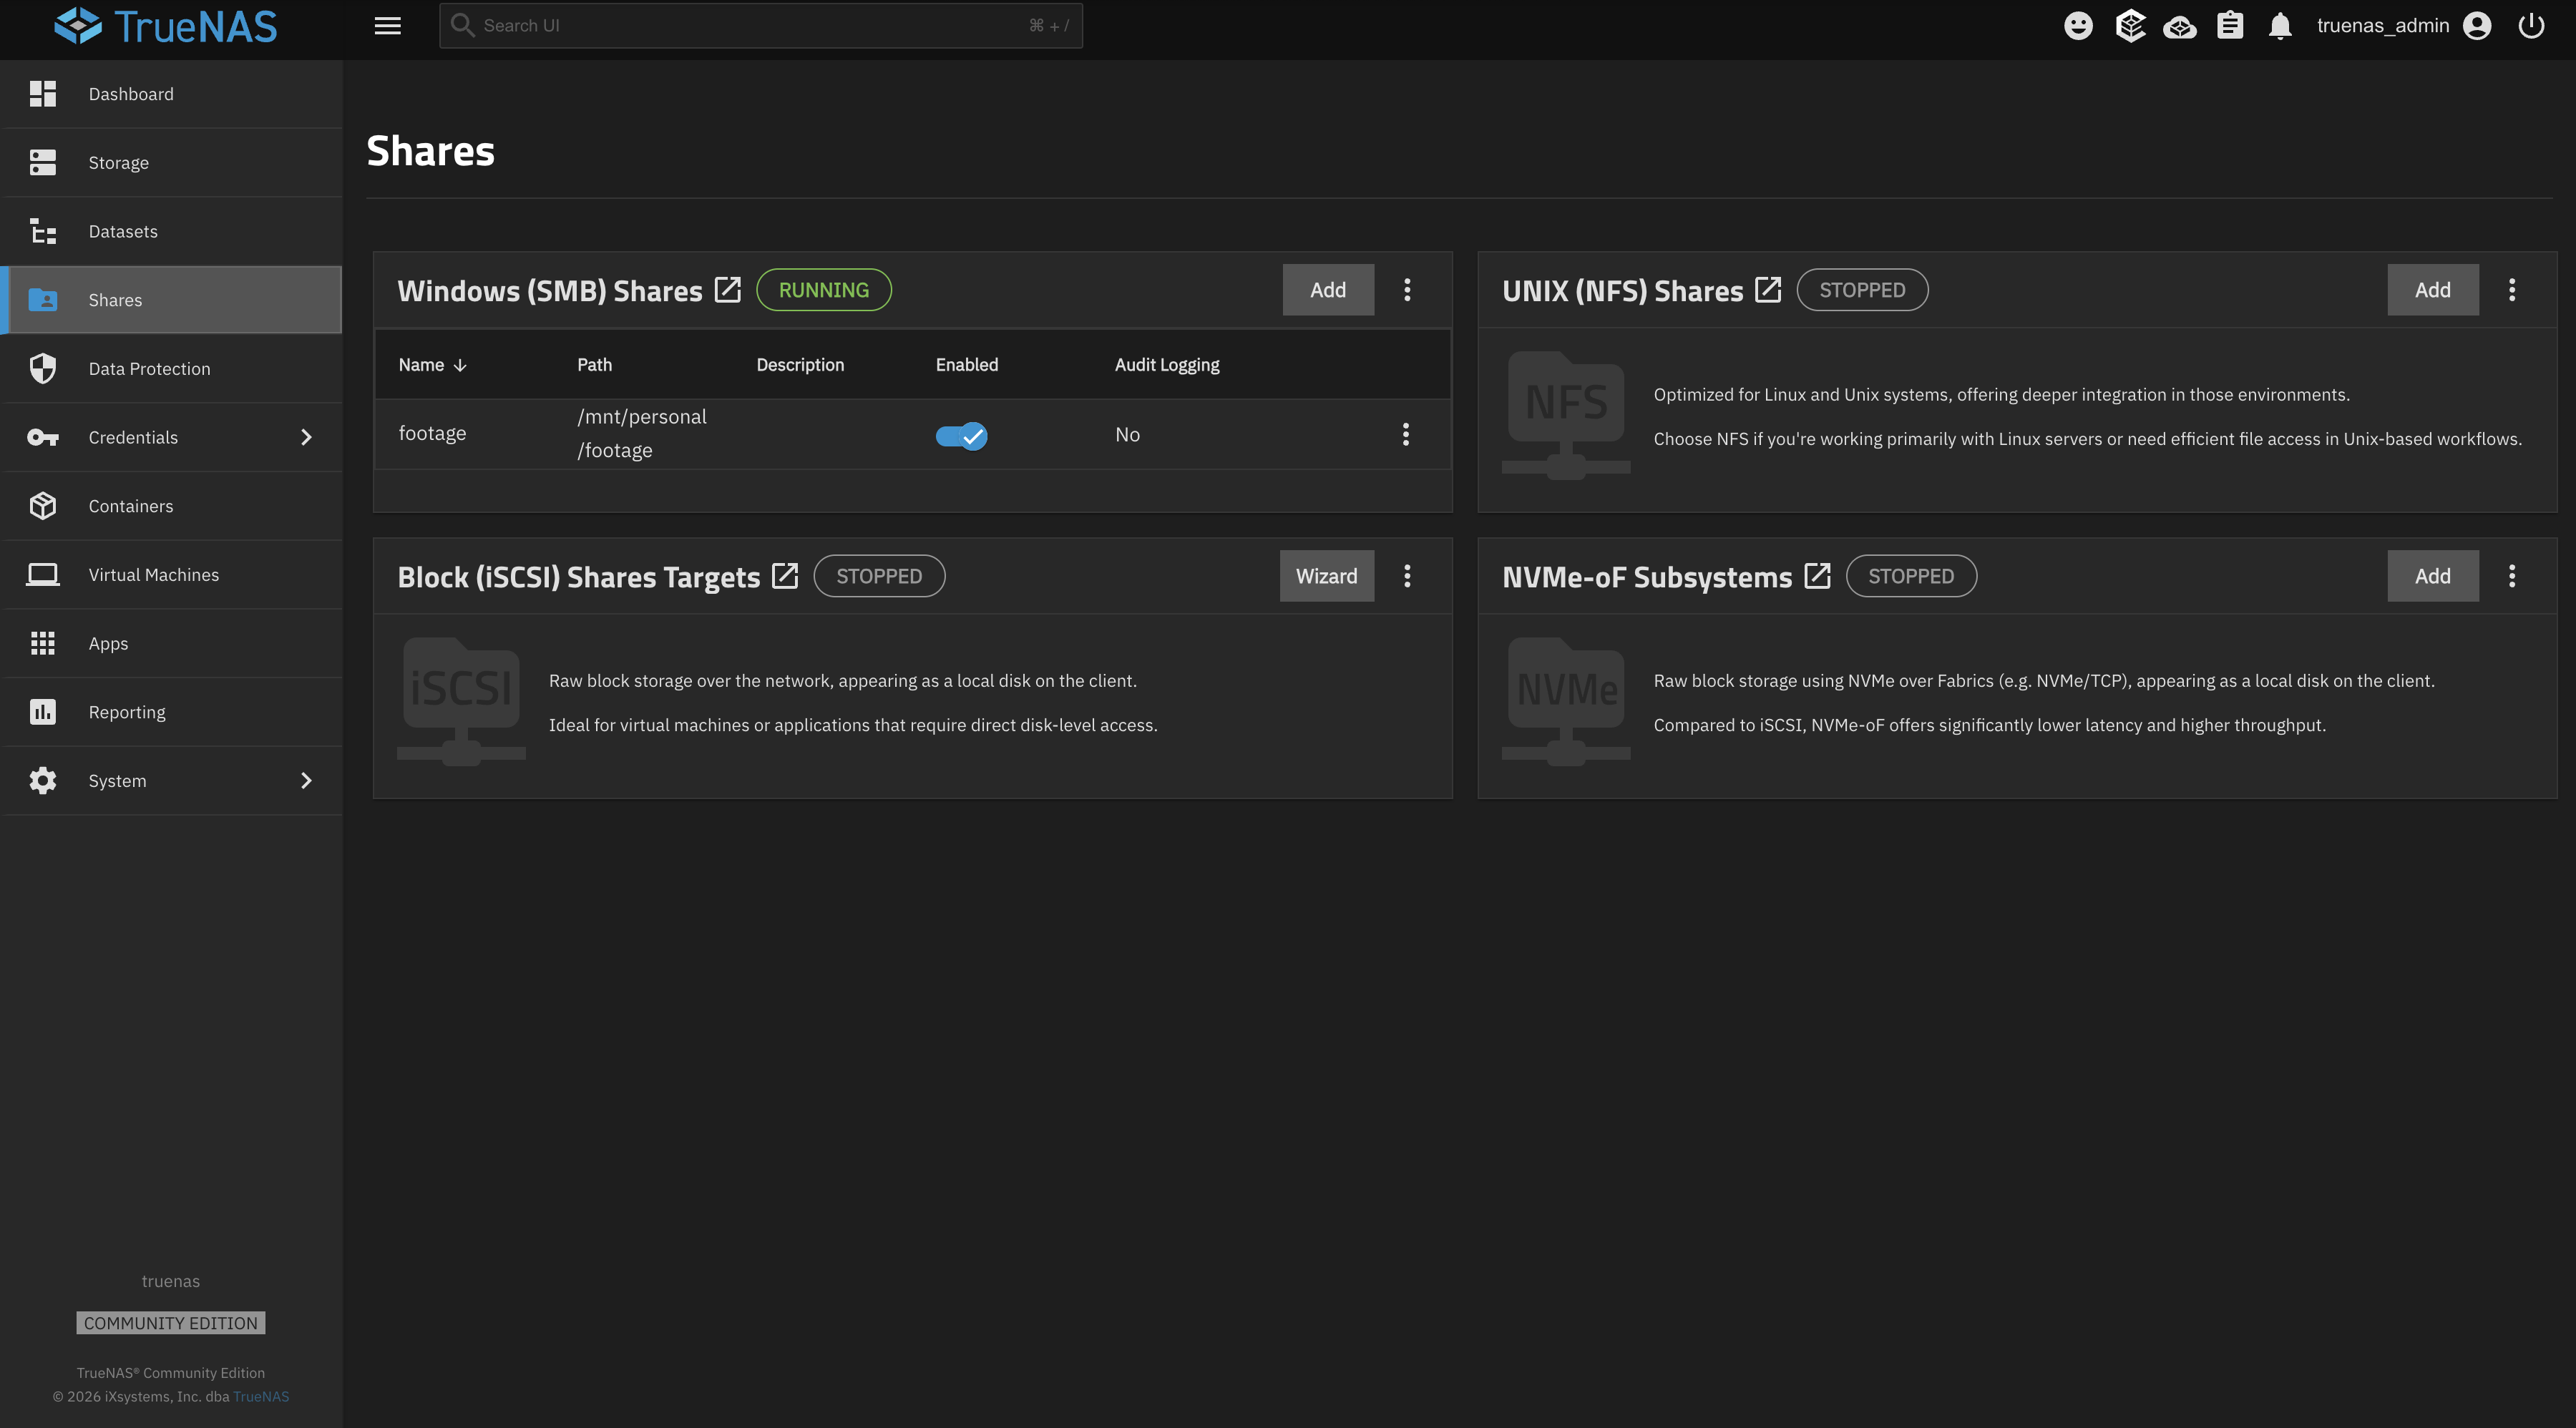2576x1428 pixels.
Task: Click the power button icon
Action: [2531, 26]
